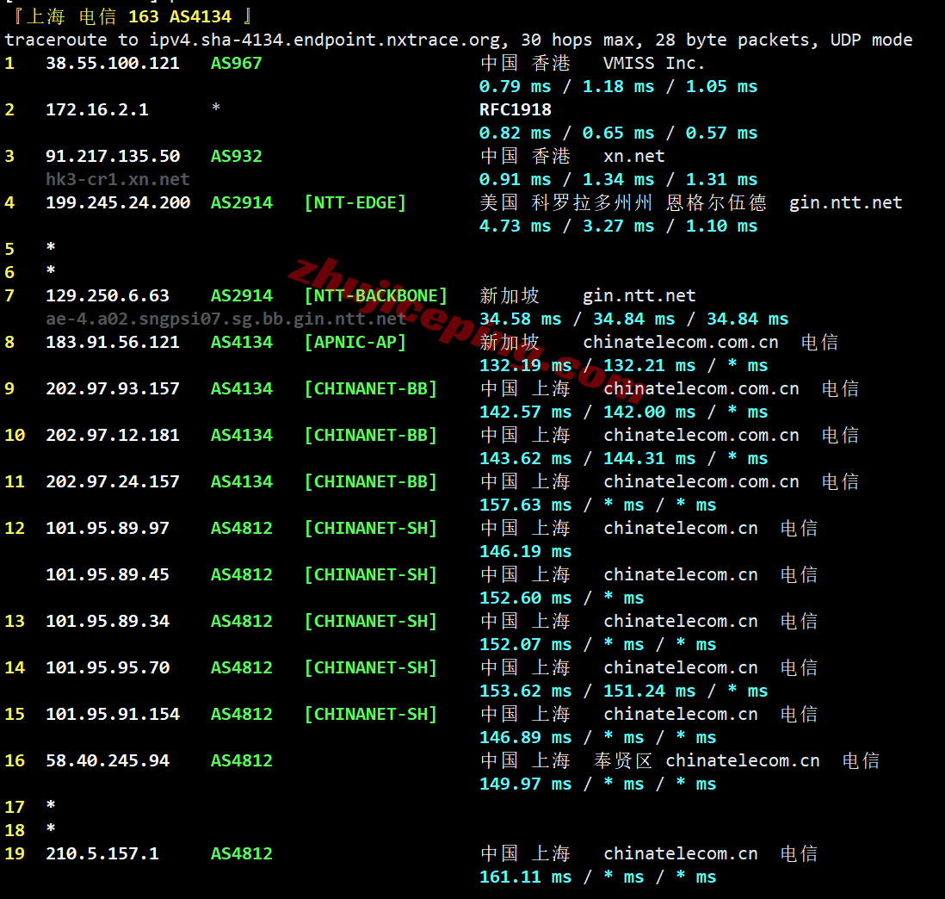Click the IP address 91.217.135.50
The height and width of the screenshot is (899, 945).
tap(113, 156)
